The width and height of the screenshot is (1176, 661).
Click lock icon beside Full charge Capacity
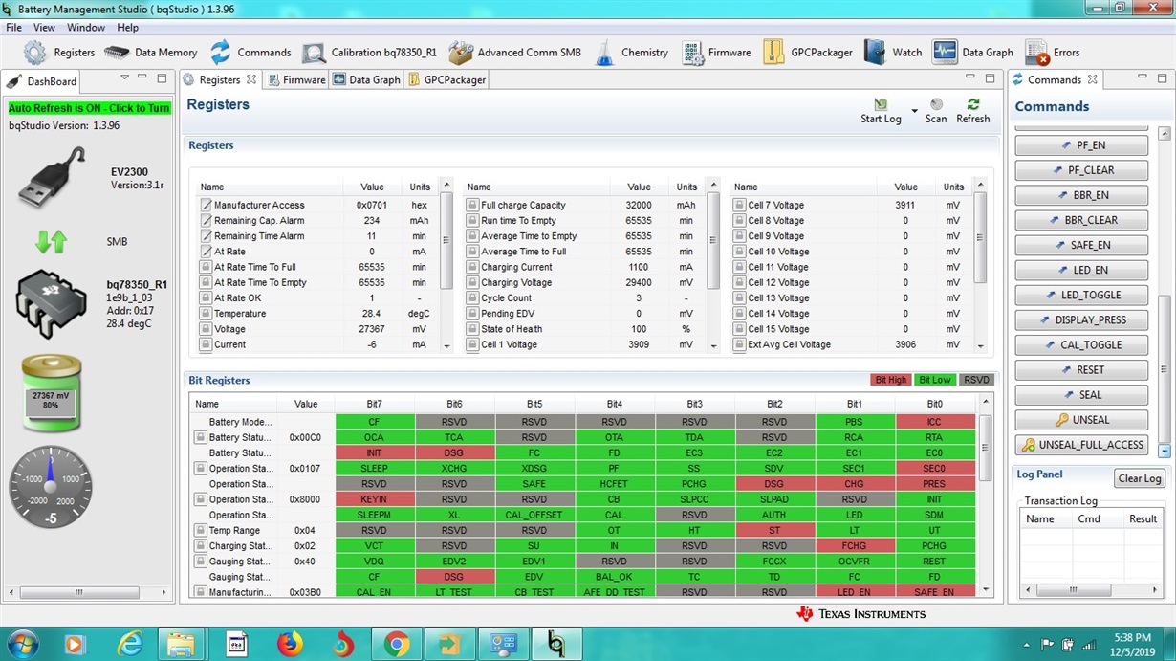click(472, 205)
